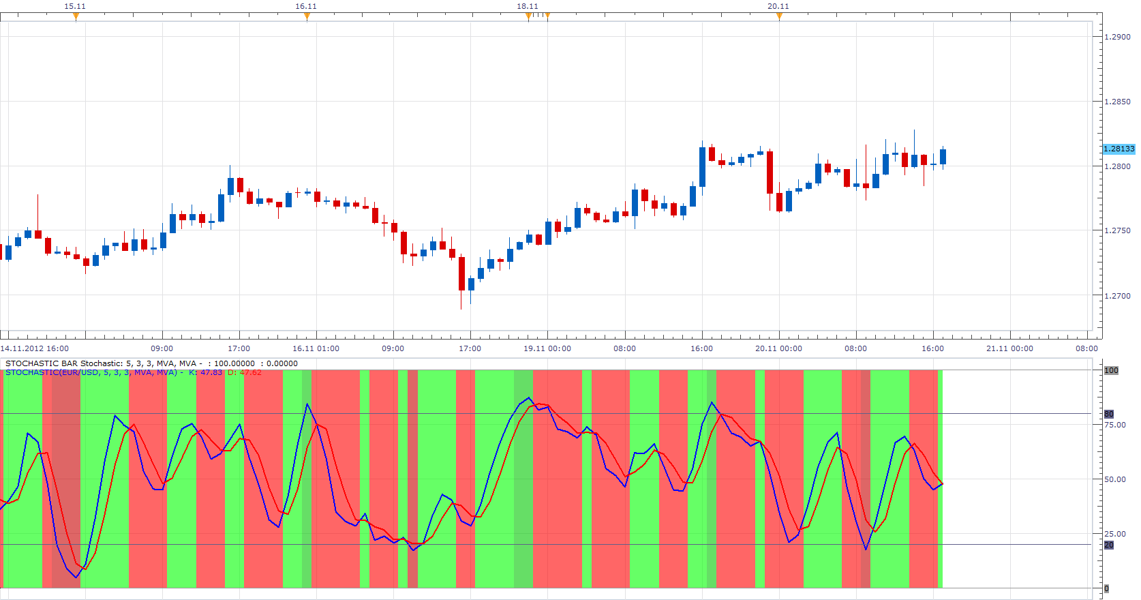The width and height of the screenshot is (1141, 600).
Task: Click the 75.00 stochastic axis label
Action: tap(1115, 425)
